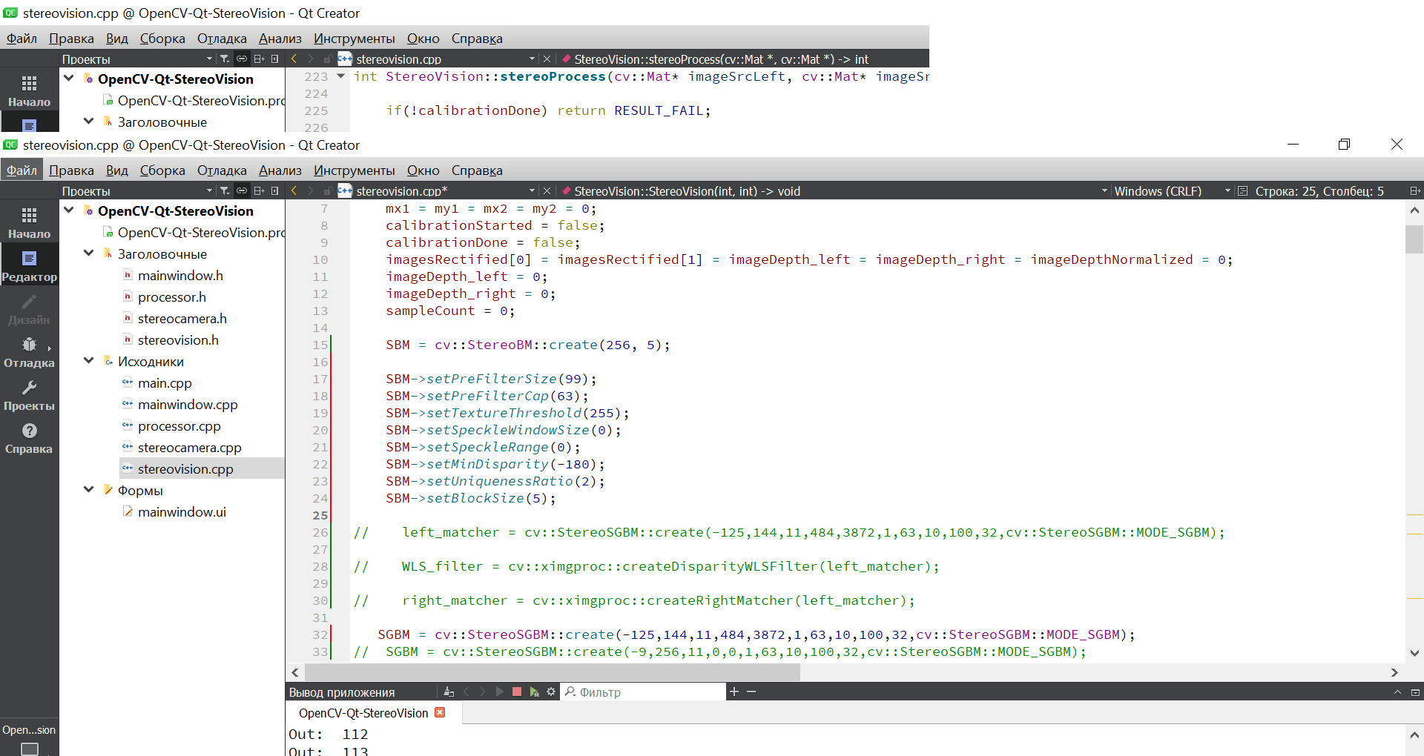Clear the application output with broom icon
Viewport: 1424px width, 756px height.
click(449, 692)
